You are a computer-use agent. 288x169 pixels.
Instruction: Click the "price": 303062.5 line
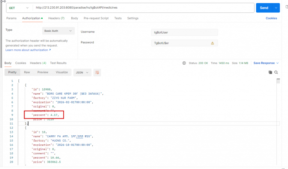(x=46, y=162)
